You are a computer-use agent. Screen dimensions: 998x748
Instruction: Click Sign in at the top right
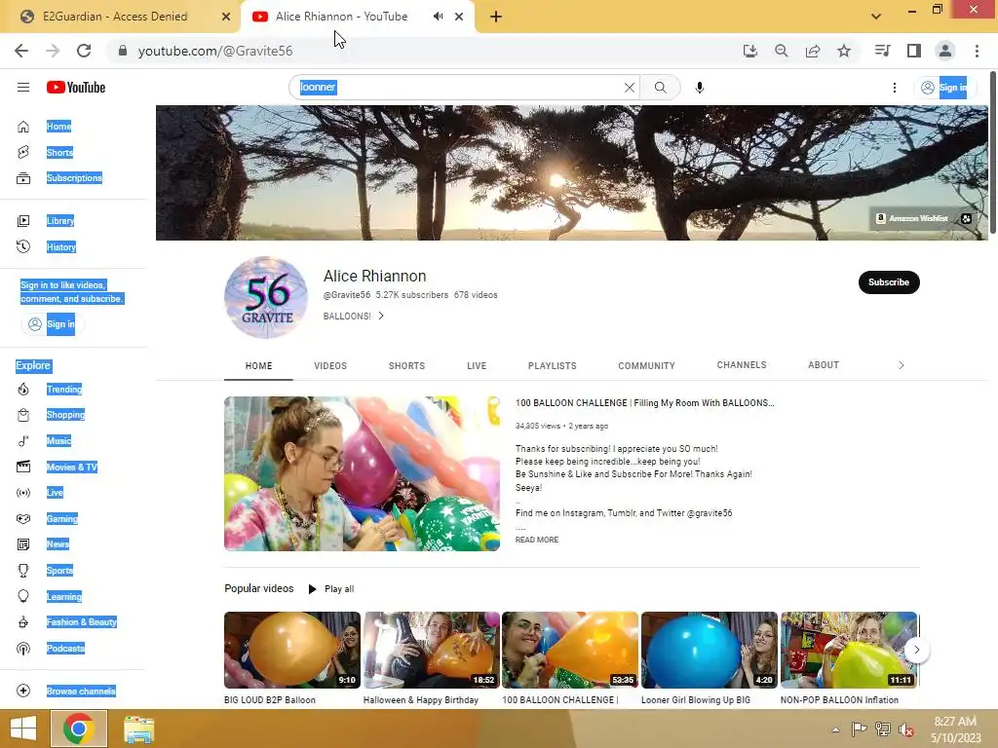[x=945, y=87]
